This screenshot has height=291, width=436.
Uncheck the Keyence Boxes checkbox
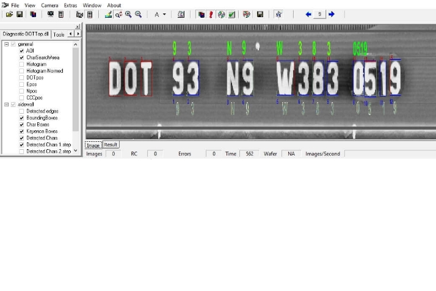tap(21, 131)
